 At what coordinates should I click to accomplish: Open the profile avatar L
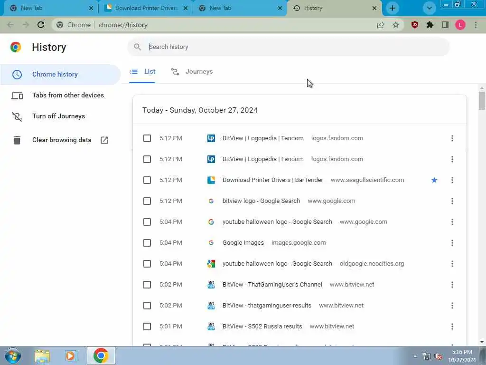click(x=460, y=25)
